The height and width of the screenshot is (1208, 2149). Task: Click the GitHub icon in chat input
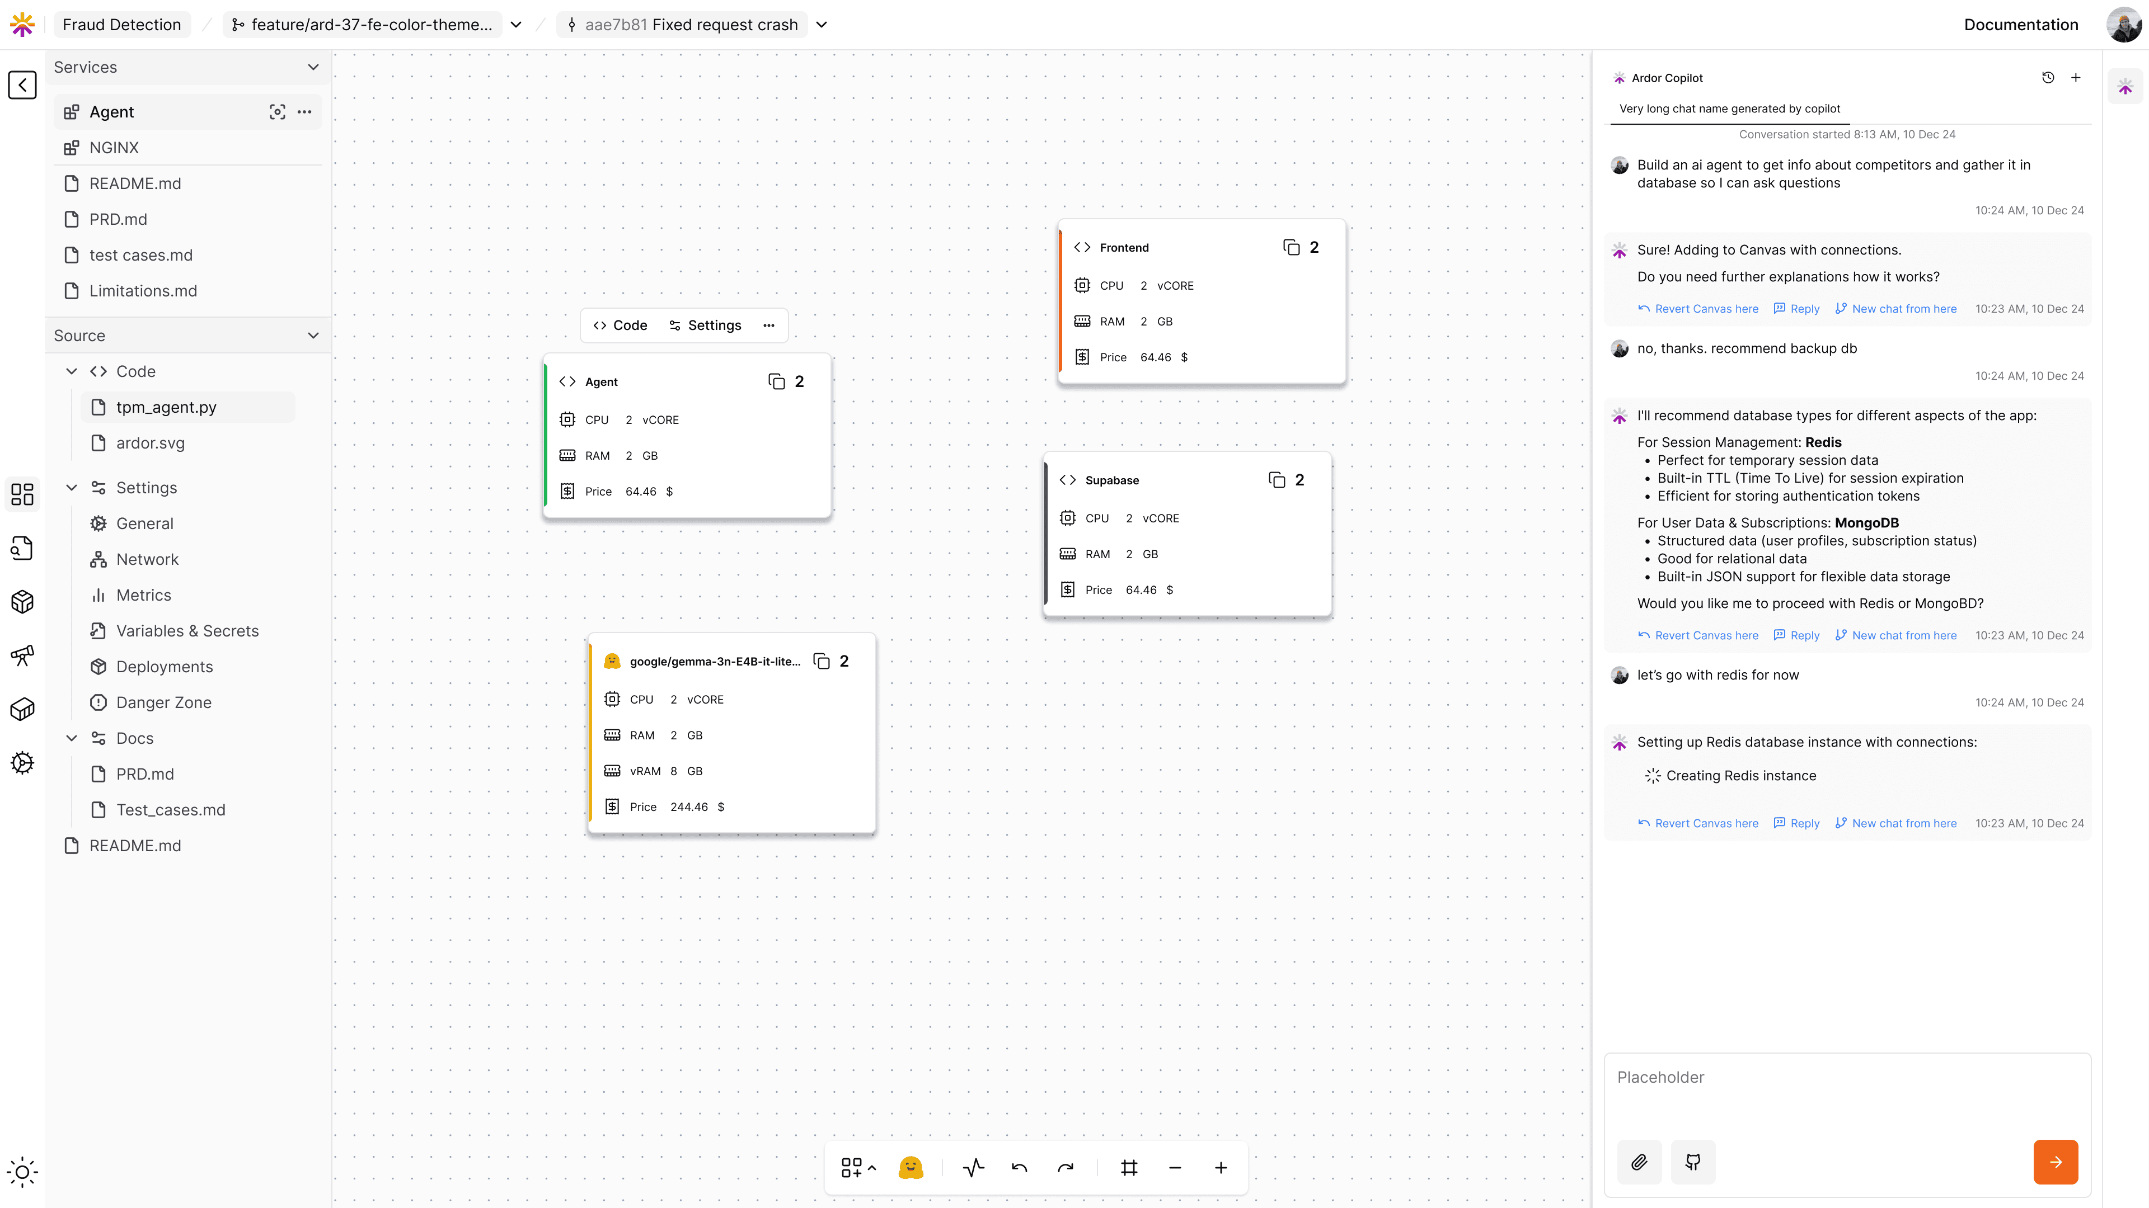1693,1162
